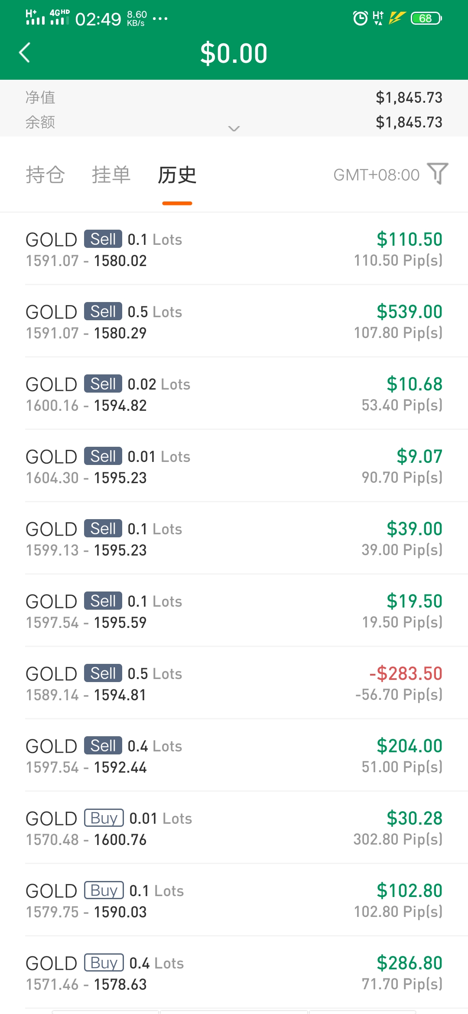The width and height of the screenshot is (468, 1014).
Task: Tap the back arrow icon
Action: 25,53
